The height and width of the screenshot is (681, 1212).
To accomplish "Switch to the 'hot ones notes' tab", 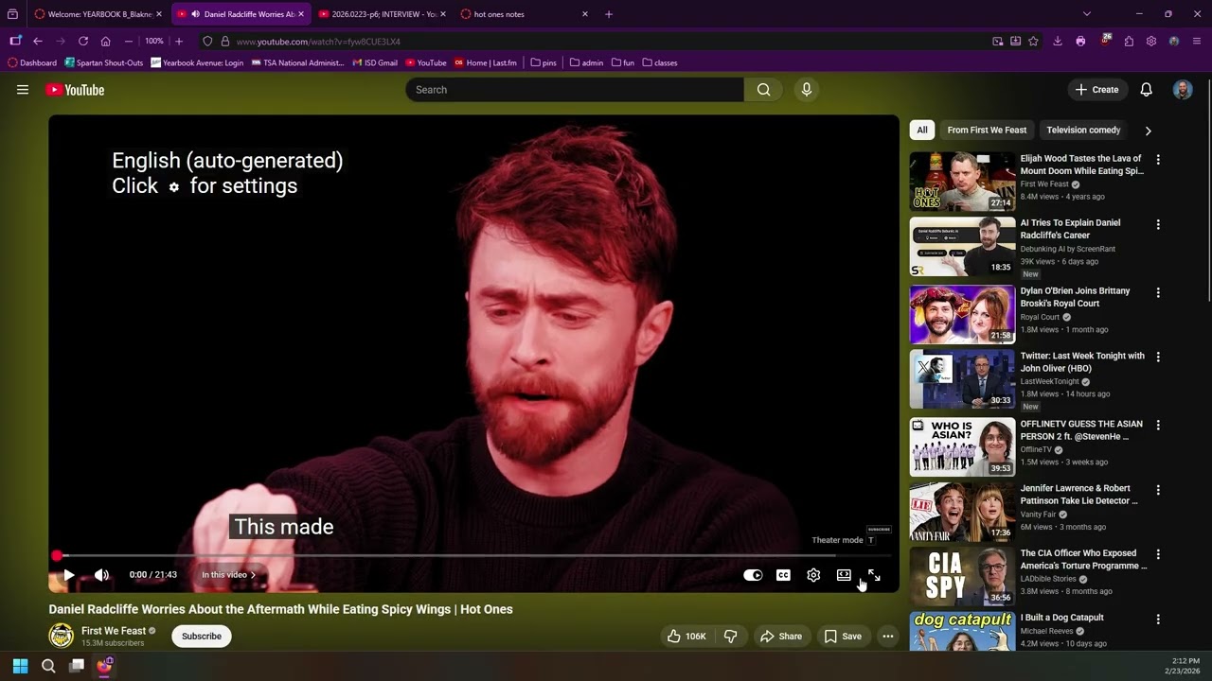I will tap(524, 14).
